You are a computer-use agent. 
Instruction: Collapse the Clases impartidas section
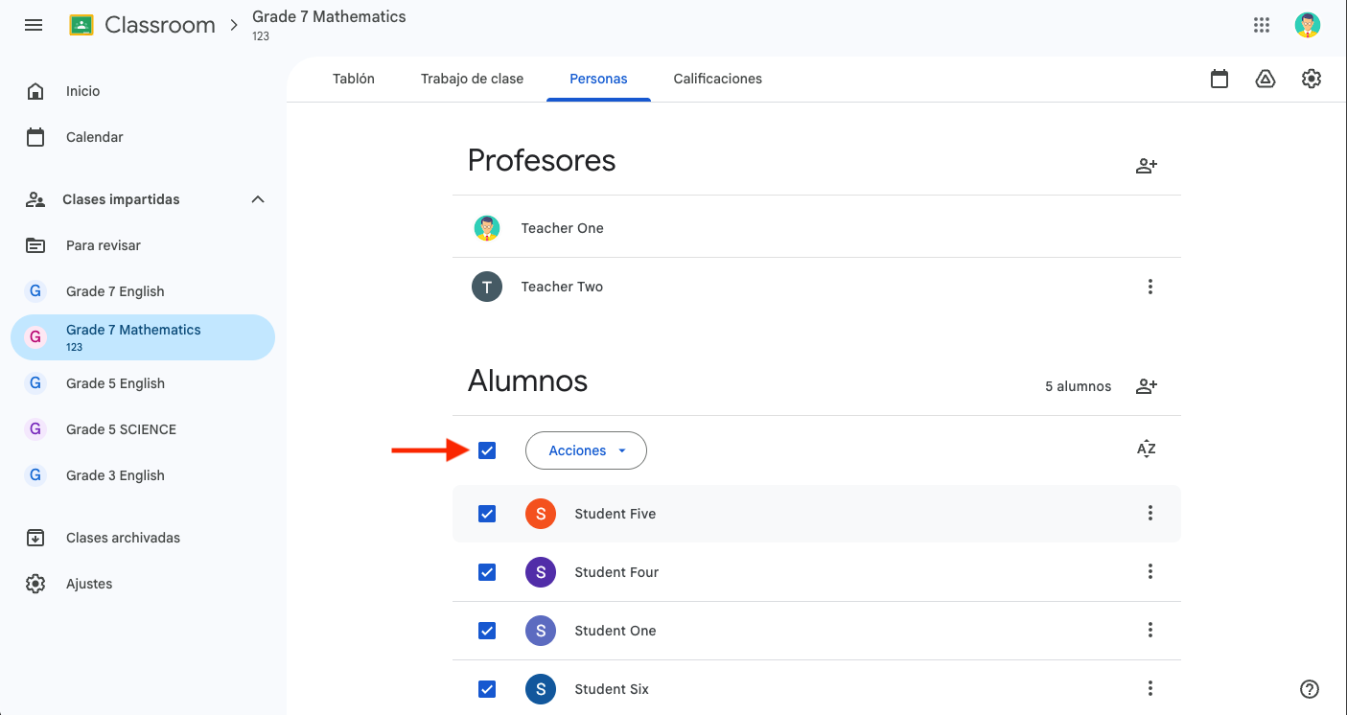(257, 199)
